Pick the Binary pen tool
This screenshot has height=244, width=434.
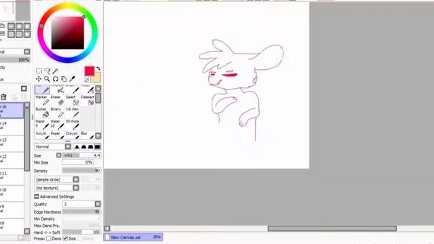pos(57,113)
